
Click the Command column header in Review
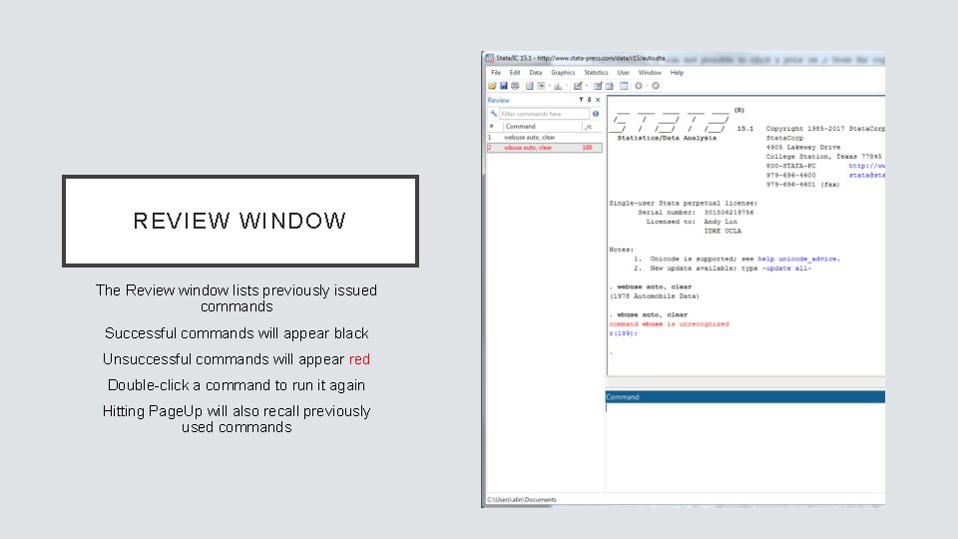click(x=543, y=127)
